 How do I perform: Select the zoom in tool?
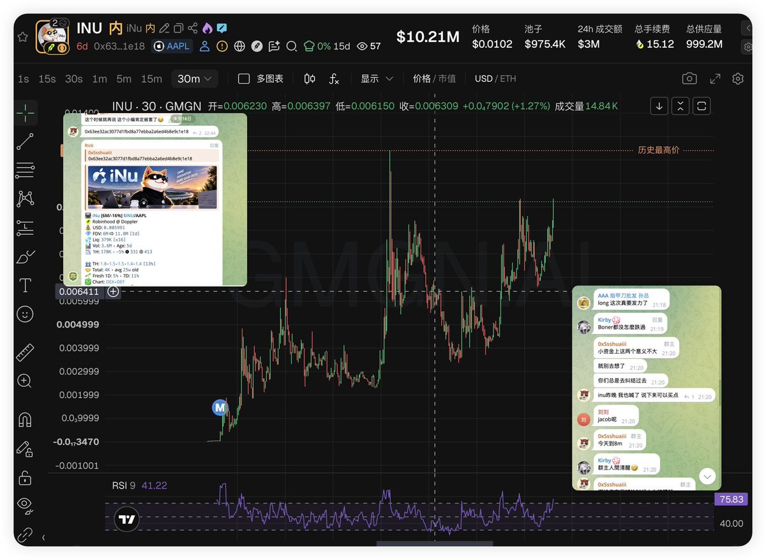pos(26,381)
